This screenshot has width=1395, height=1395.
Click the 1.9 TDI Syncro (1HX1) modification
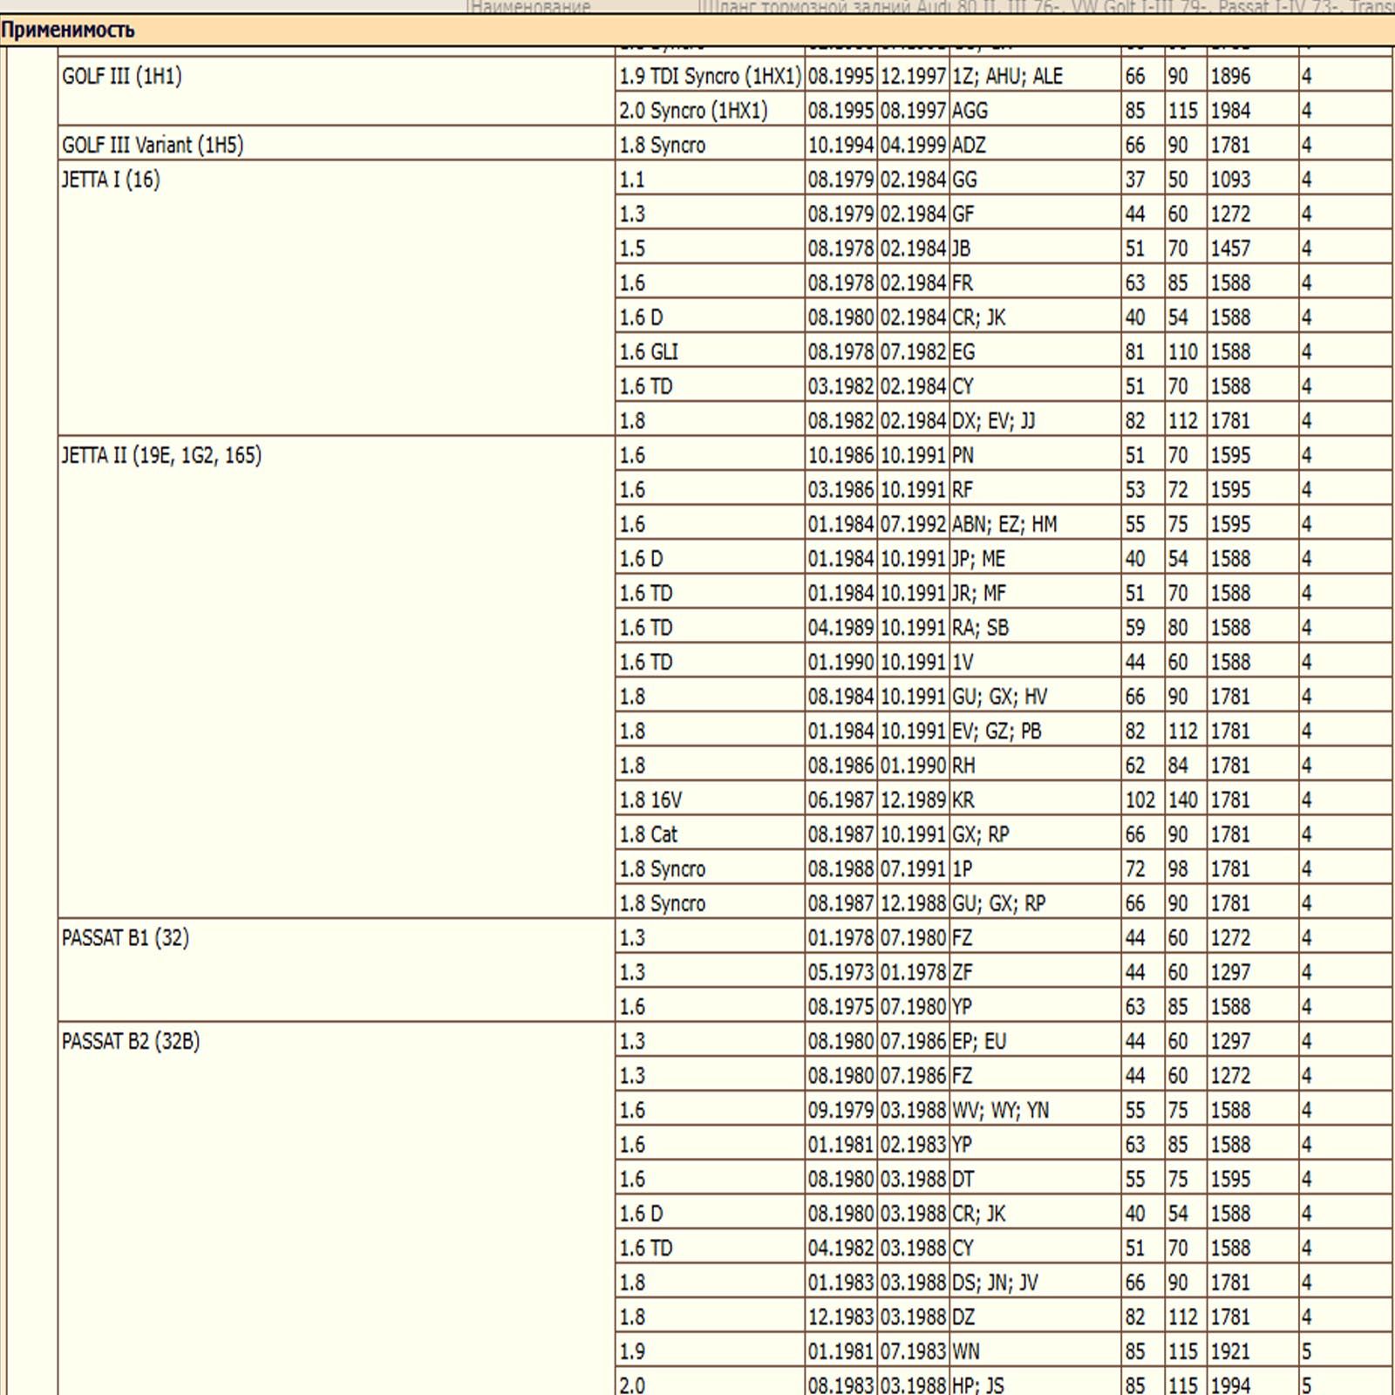tap(710, 76)
